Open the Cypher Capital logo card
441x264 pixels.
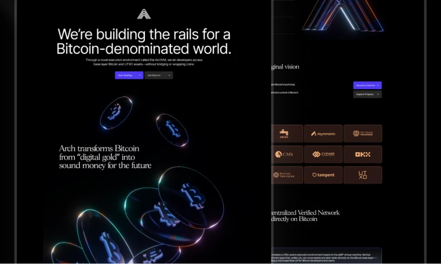[323, 155]
